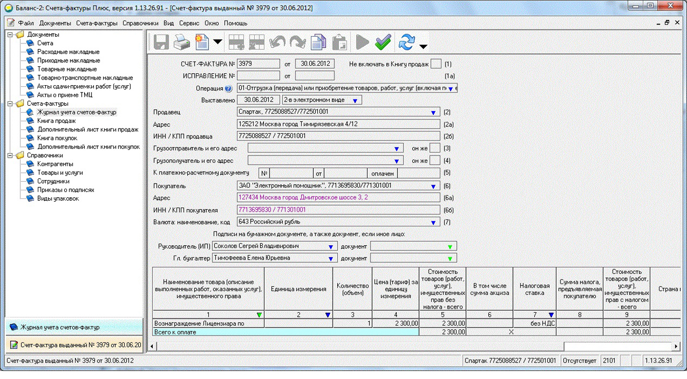Click the Save diskette icon in toolbar

(160, 42)
